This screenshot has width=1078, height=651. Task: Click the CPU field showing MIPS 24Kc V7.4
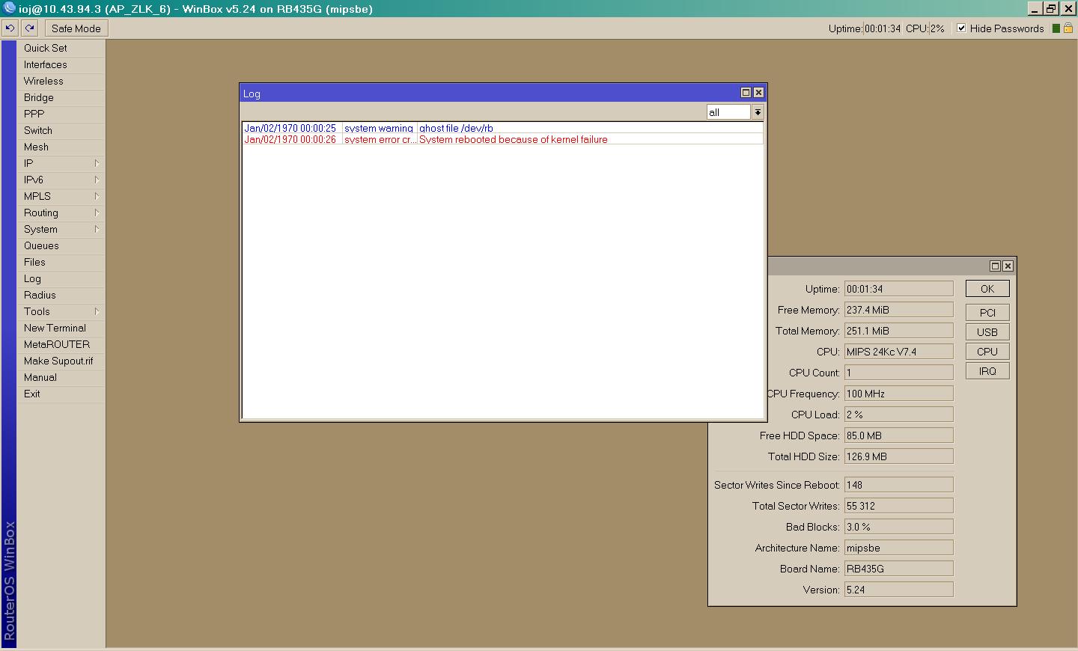(x=898, y=352)
